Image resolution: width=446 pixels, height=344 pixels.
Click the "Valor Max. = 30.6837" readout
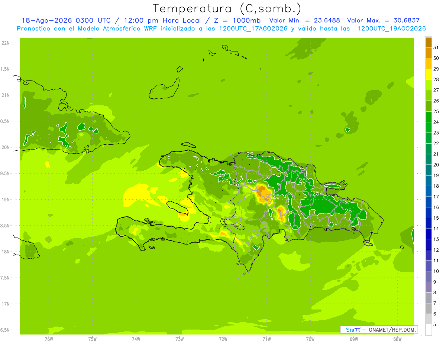[383, 21]
